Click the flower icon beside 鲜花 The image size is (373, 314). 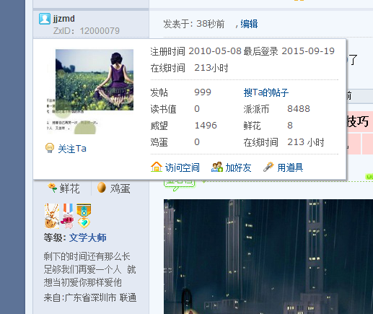(x=52, y=188)
